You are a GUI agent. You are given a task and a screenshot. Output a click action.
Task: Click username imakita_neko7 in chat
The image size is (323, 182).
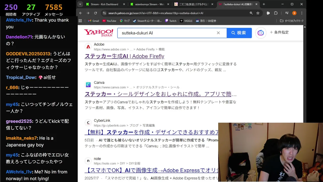coord(21,138)
